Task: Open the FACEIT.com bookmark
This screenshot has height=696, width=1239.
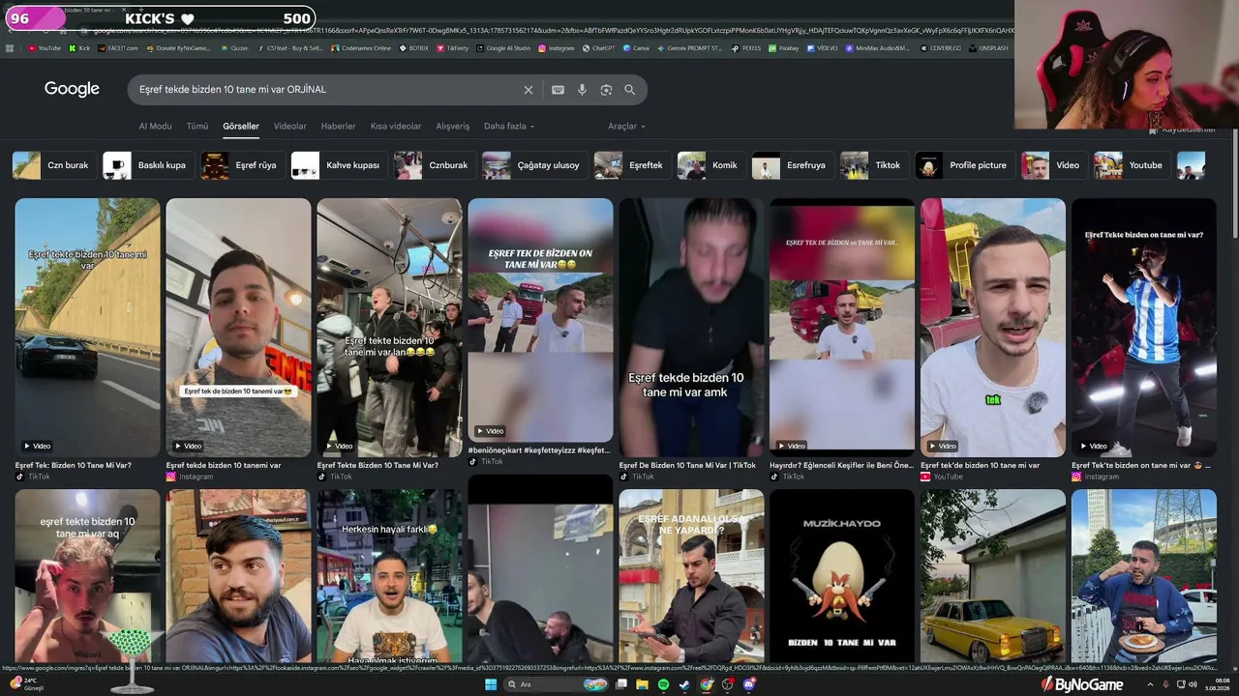Action: point(118,47)
